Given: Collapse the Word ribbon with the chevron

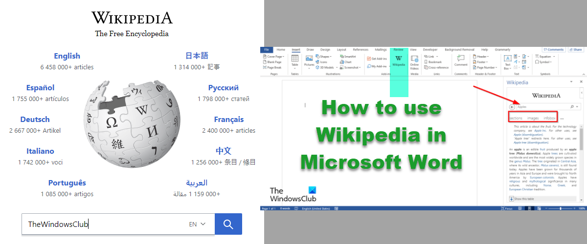Looking at the screenshot, I should click(584, 74).
